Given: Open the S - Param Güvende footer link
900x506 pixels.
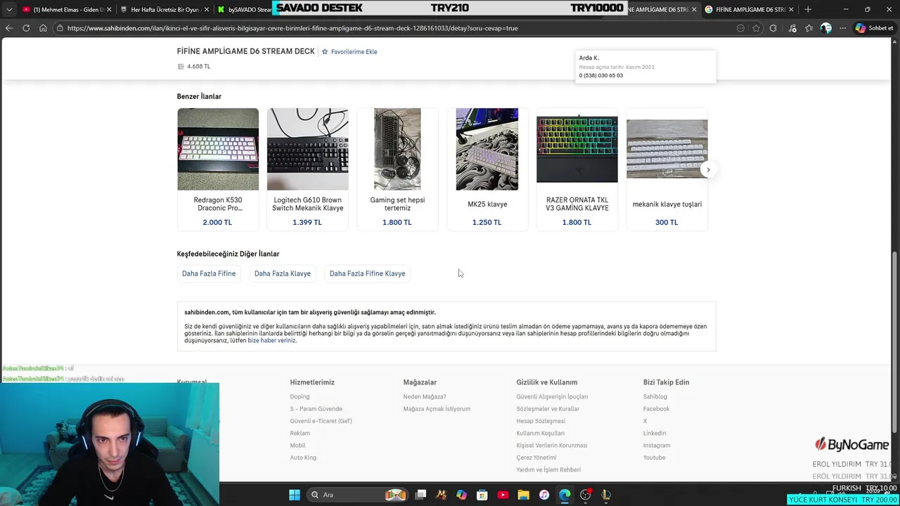Looking at the screenshot, I should tap(316, 408).
